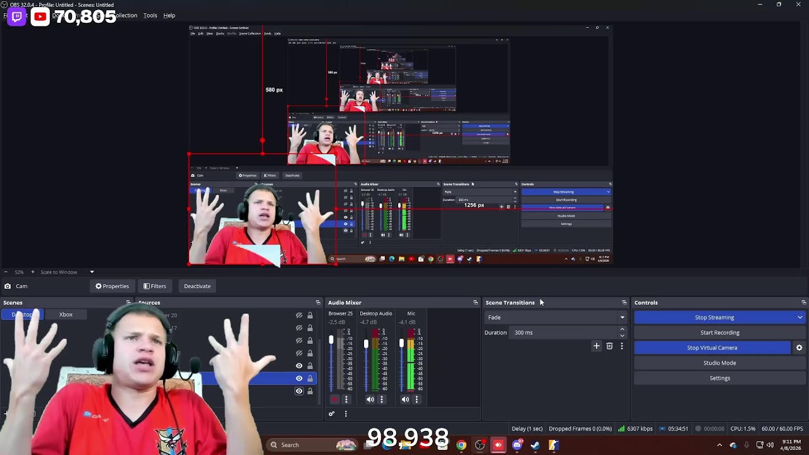Adjust the Desktop Audio volume slider

pyautogui.click(x=366, y=344)
